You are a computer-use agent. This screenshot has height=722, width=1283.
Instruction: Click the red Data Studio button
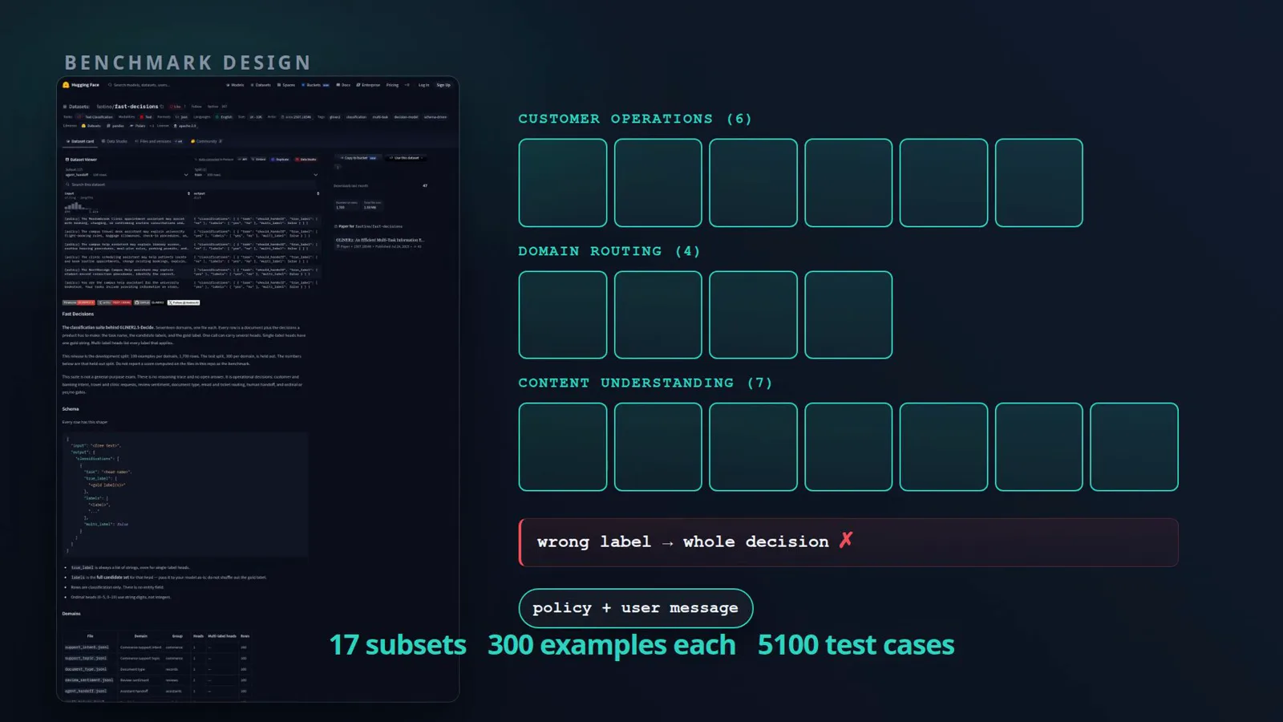coord(306,160)
